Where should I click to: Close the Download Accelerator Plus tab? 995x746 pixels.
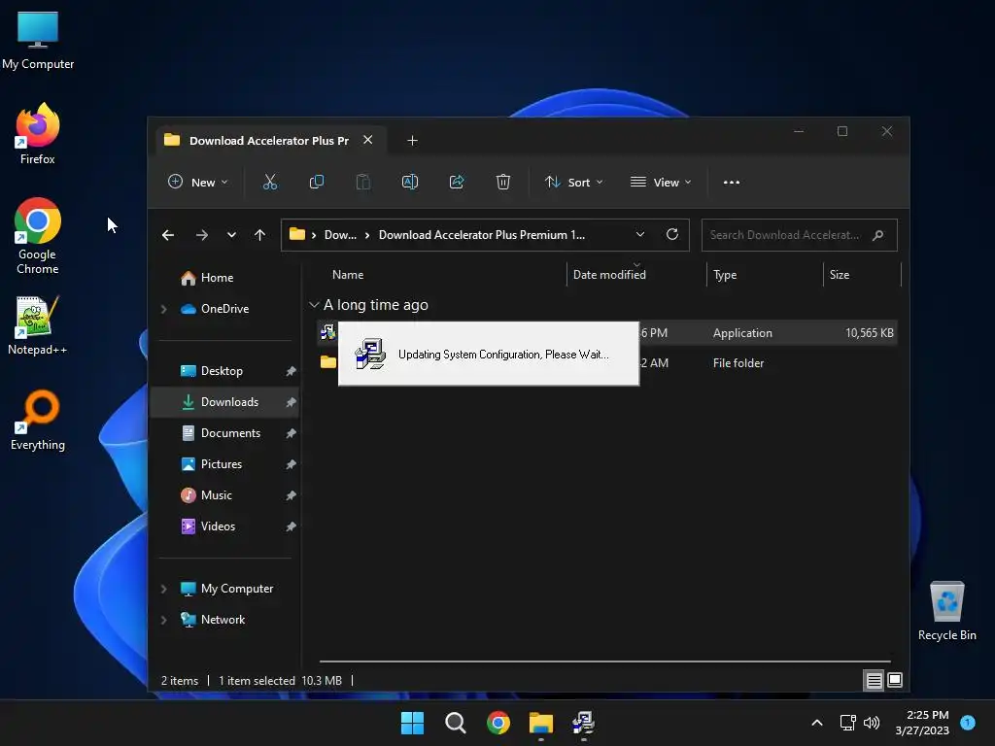pyautogui.click(x=368, y=140)
